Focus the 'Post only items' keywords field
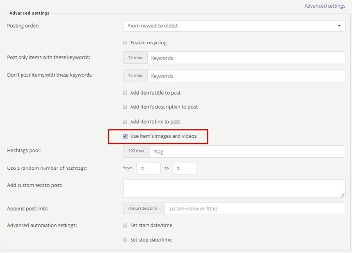This screenshot has width=352, height=253. (246, 58)
